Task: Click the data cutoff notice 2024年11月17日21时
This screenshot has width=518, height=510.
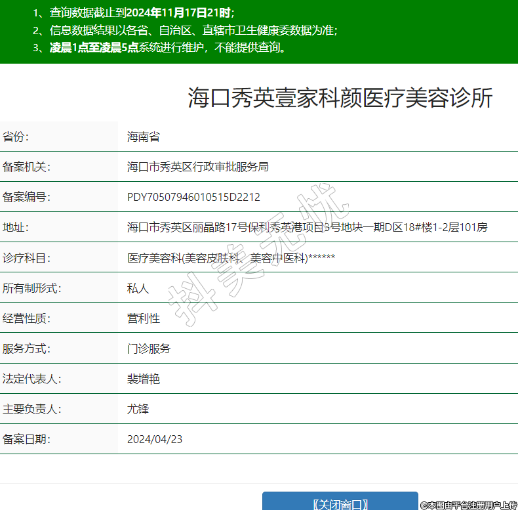Action: coord(177,12)
